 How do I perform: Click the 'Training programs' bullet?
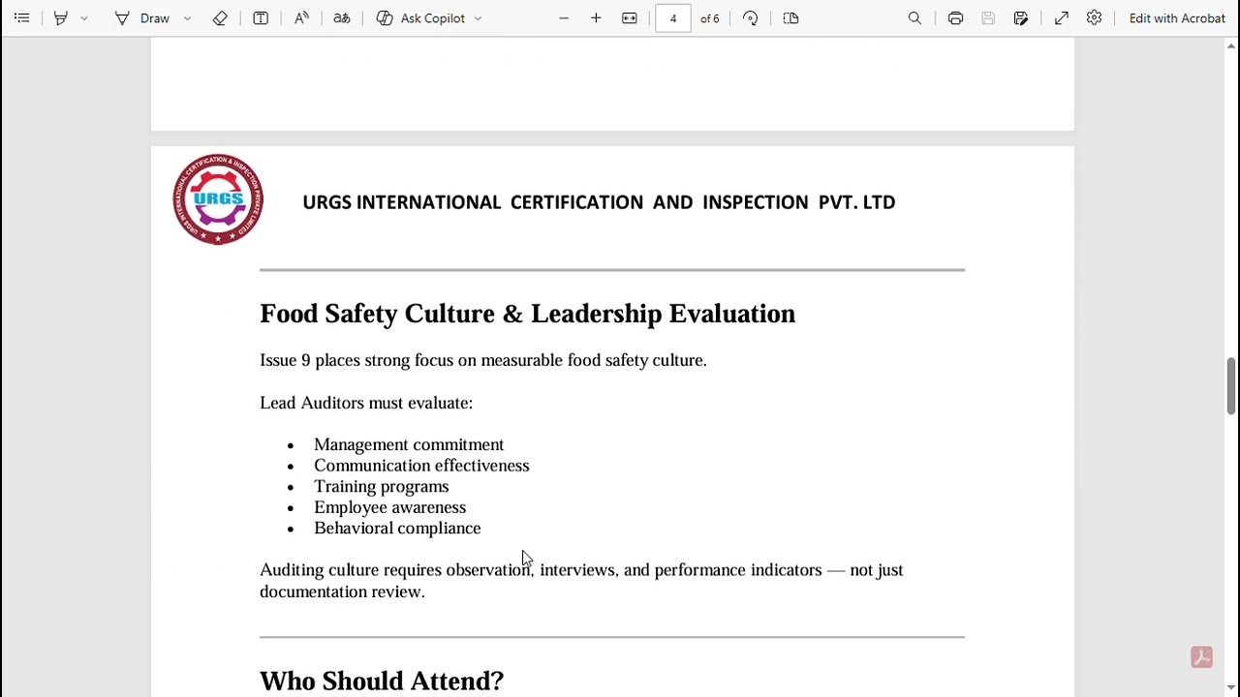[x=381, y=487]
